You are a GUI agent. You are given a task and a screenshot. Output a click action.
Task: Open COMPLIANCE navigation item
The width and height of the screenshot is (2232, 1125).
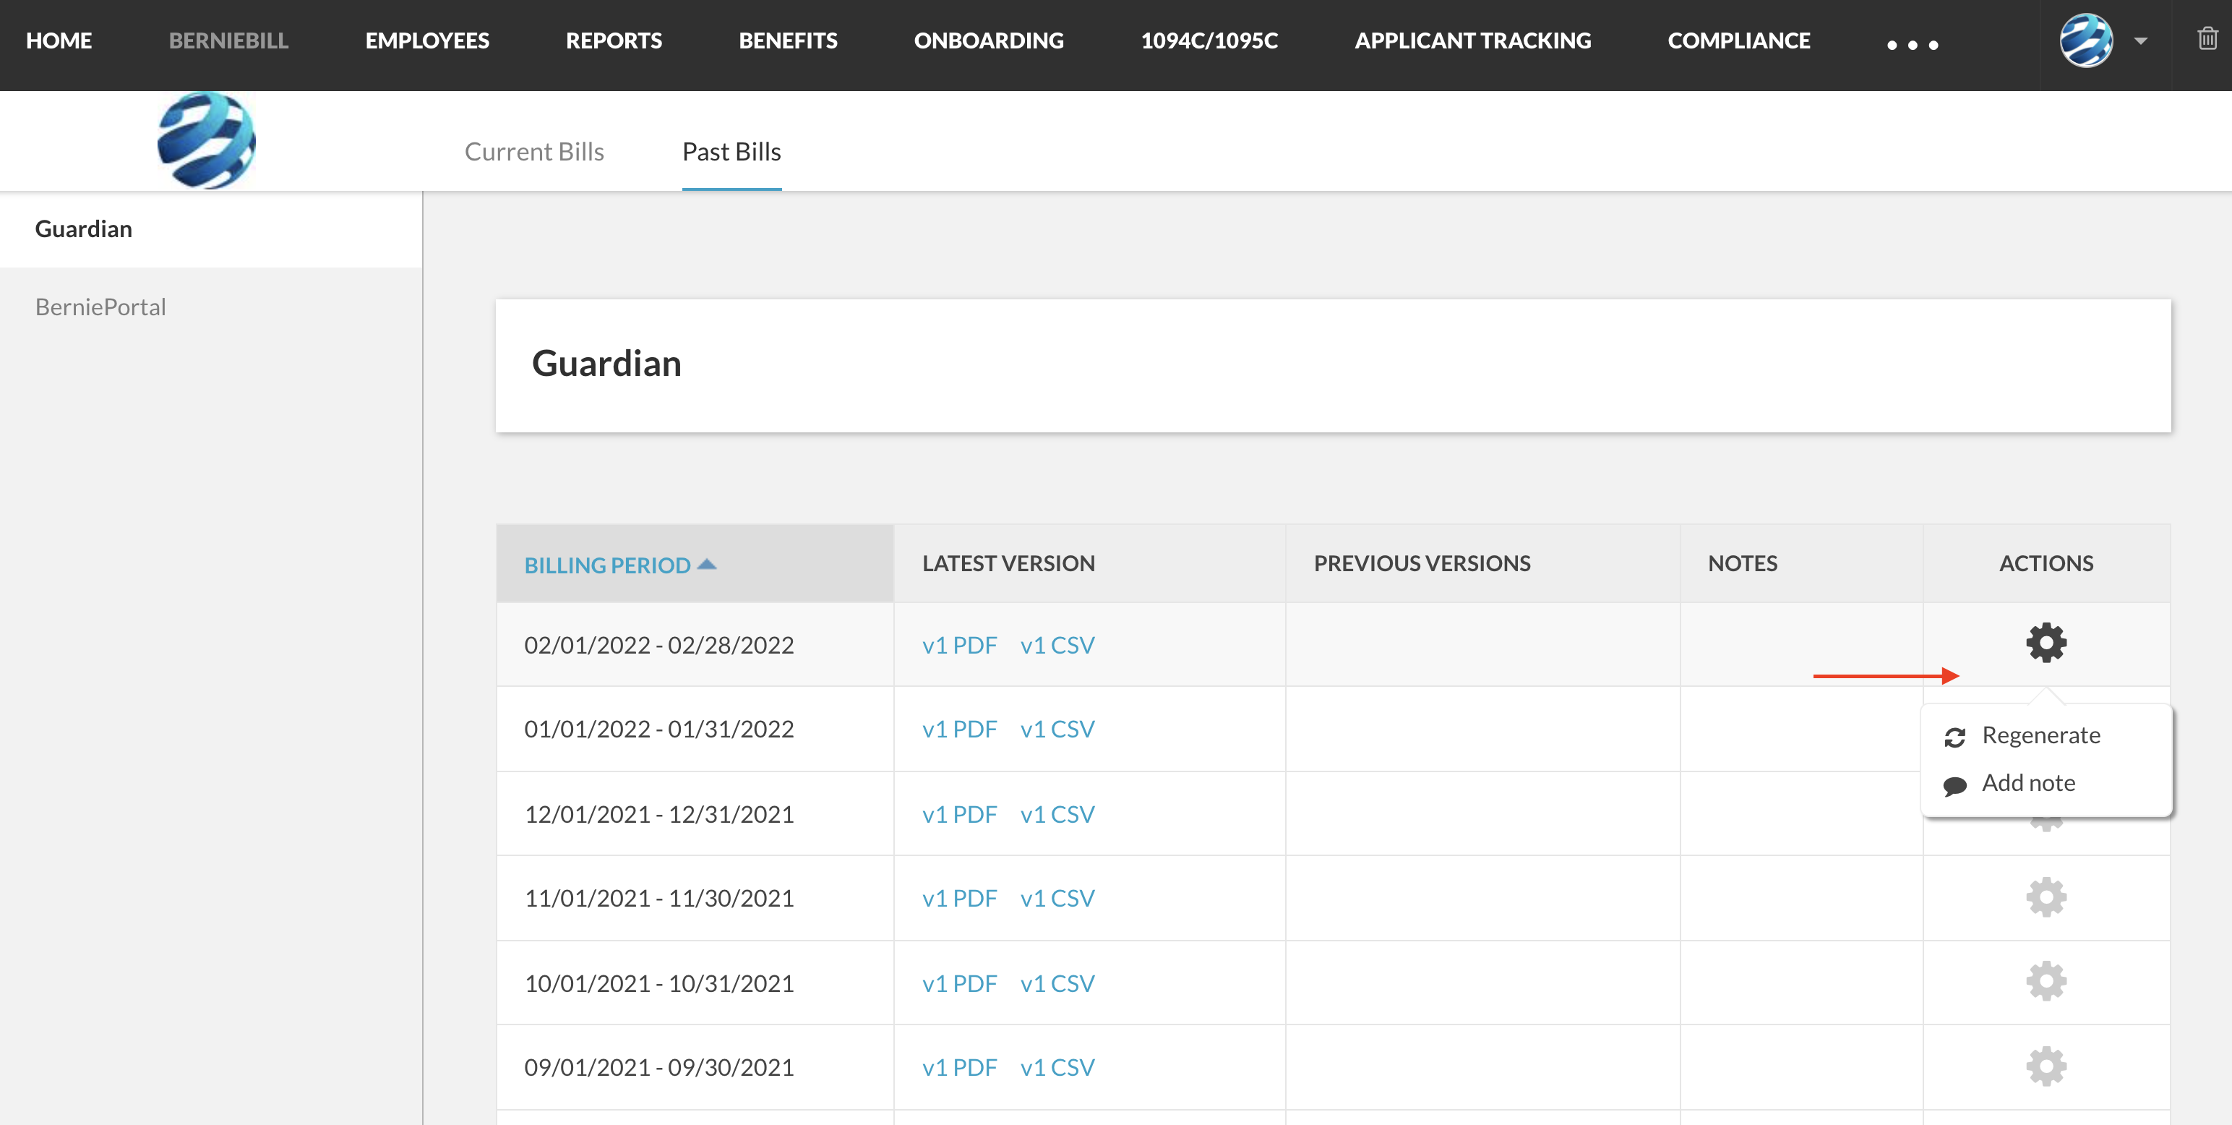1738,40
